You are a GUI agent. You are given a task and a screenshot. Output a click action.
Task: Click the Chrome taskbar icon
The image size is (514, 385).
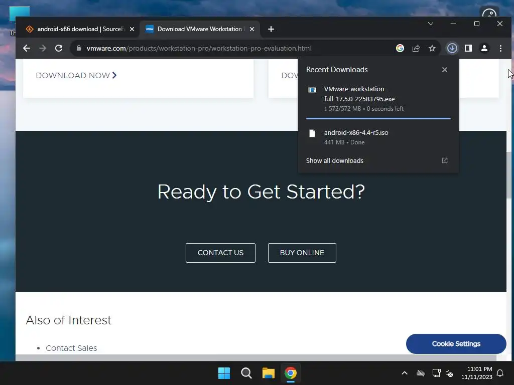(x=291, y=373)
